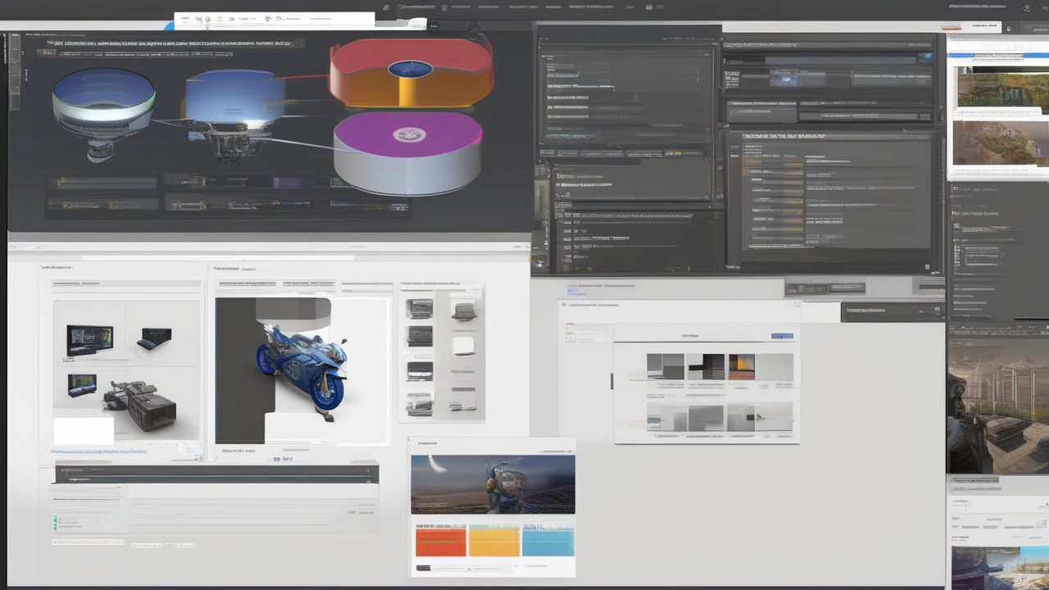Click the circular icon in top white toolbar

pyautogui.click(x=208, y=19)
